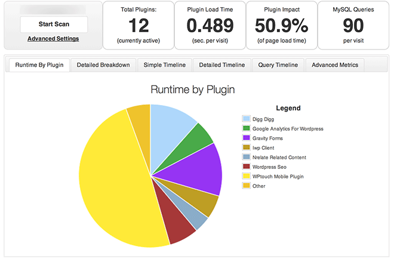
Task: Select the Nrelate Related Content legend entry
Action: coord(279,158)
